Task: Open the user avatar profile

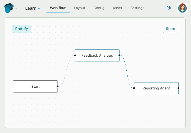Action: (182, 8)
